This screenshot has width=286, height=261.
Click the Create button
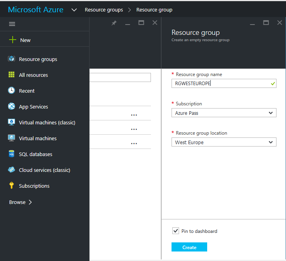click(x=189, y=247)
